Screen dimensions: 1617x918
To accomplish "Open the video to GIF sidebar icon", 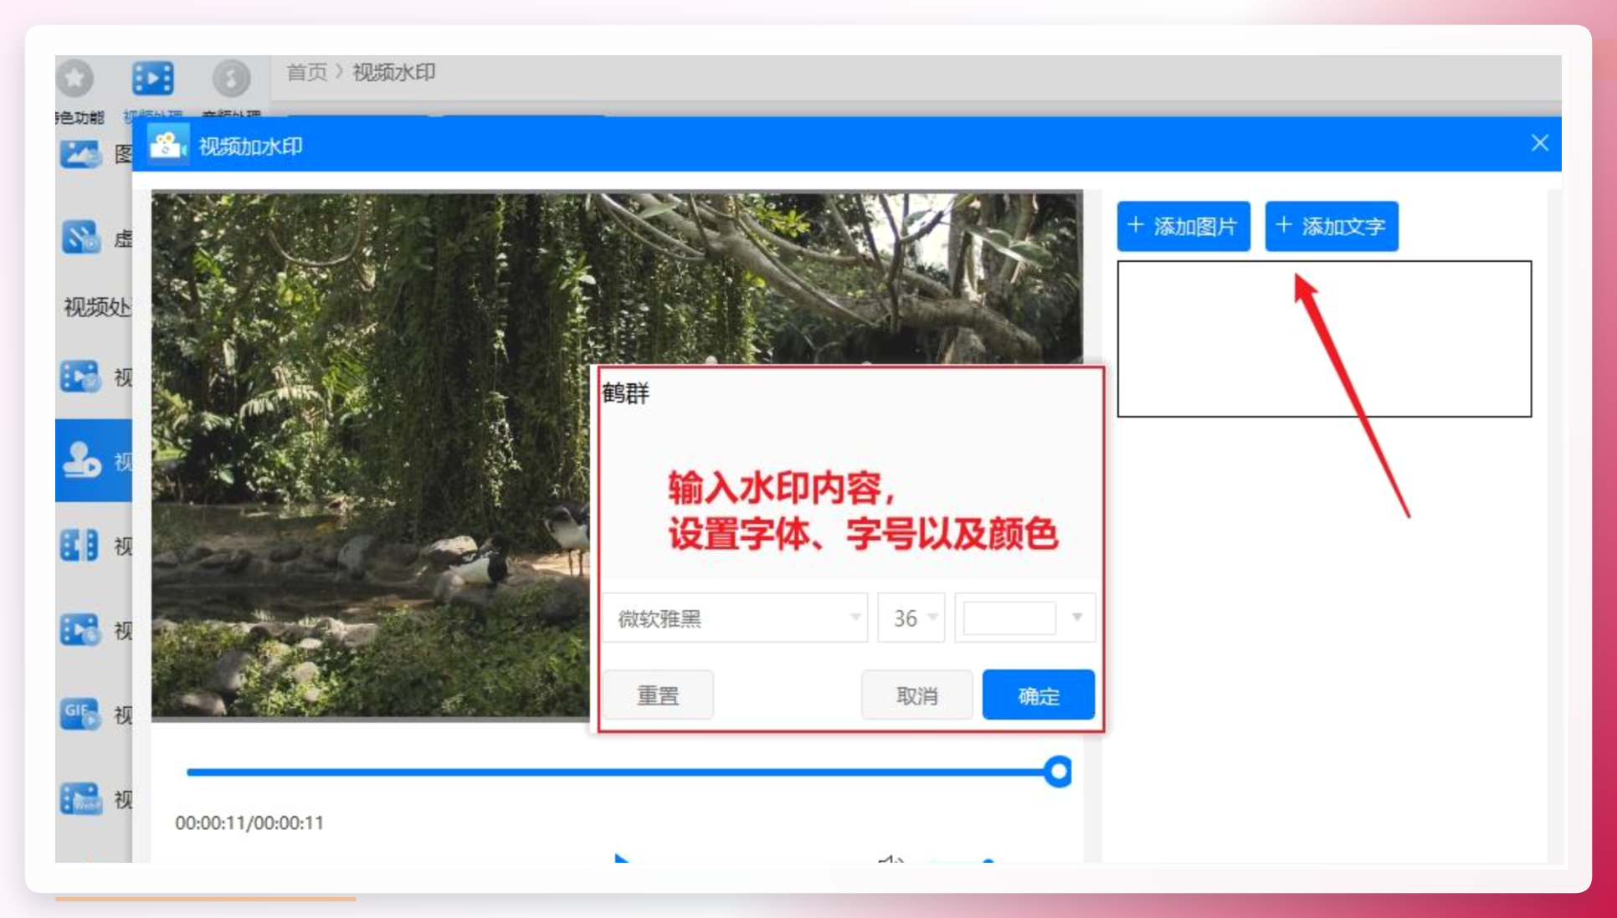I will pyautogui.click(x=80, y=714).
